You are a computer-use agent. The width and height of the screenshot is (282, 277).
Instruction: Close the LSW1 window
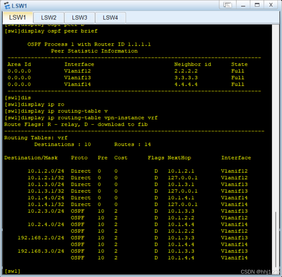pos(271,5)
